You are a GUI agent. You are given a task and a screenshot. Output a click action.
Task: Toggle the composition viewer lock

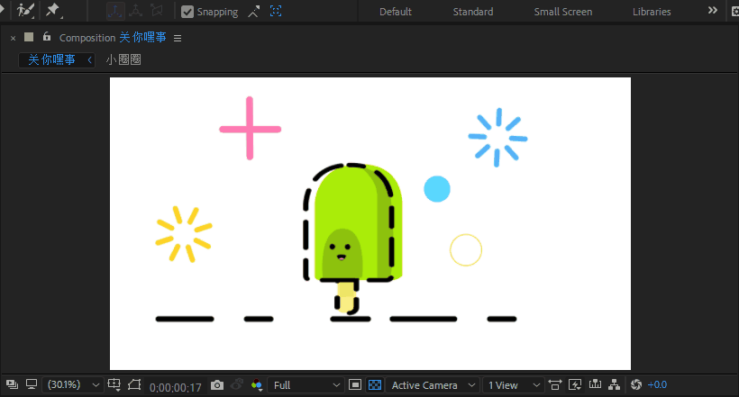pos(46,36)
